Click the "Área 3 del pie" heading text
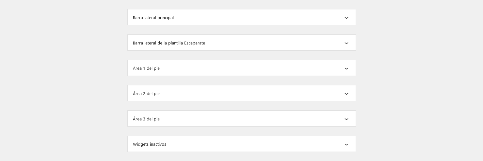483x161 pixels. point(146,119)
